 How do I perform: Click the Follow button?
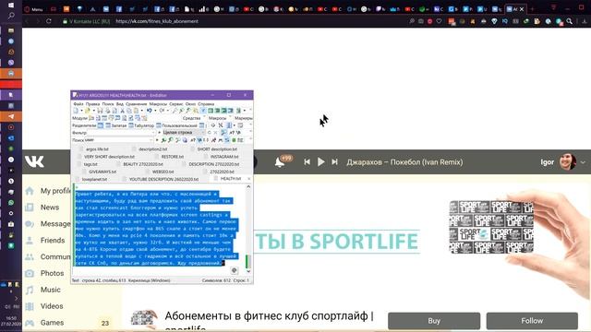click(532, 321)
